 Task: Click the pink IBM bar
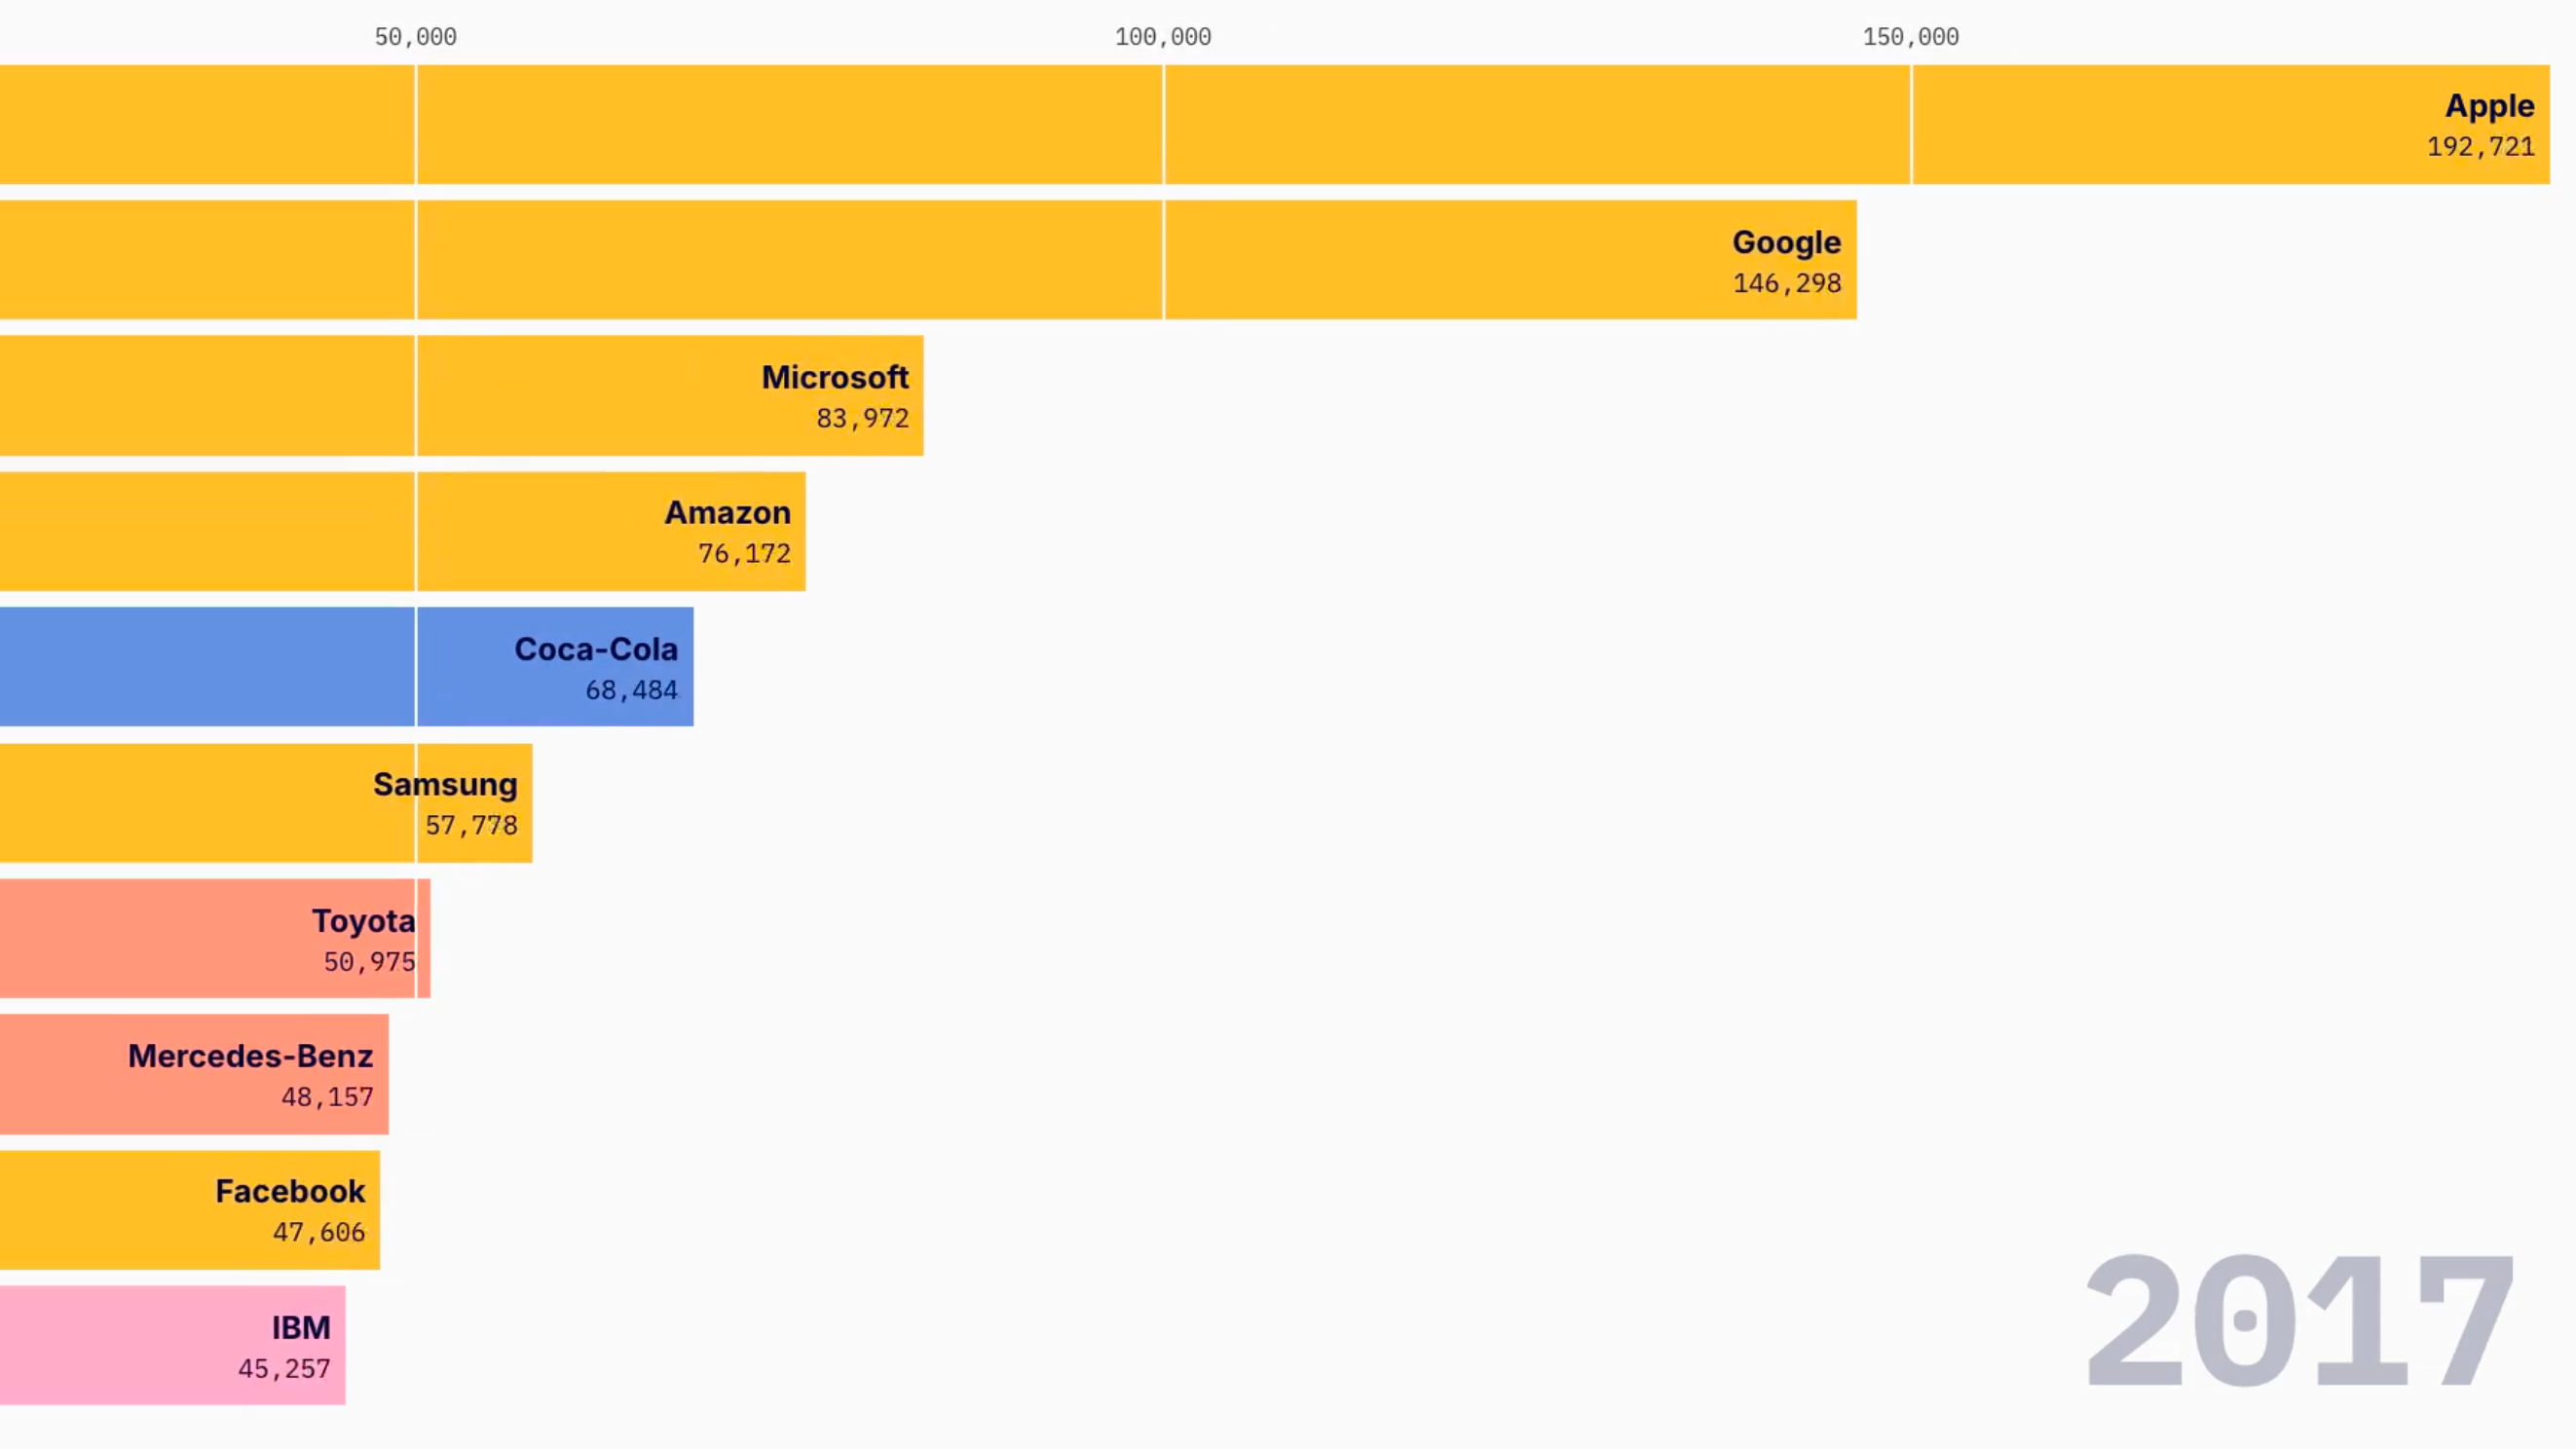170,1345
